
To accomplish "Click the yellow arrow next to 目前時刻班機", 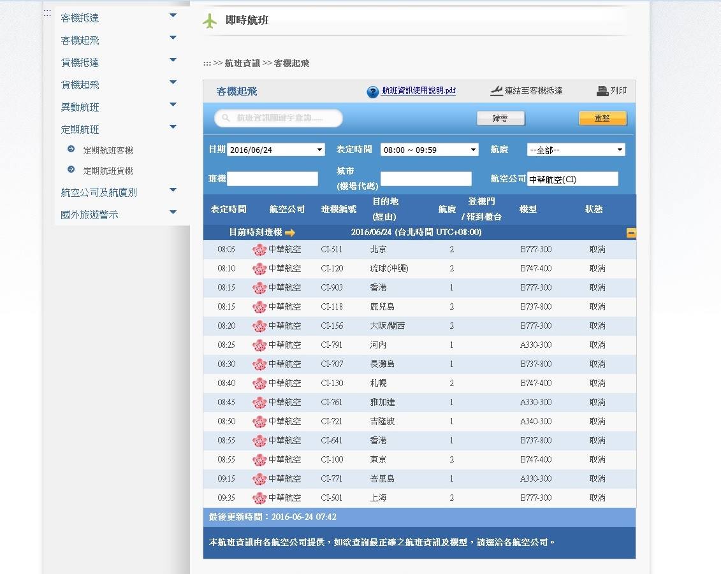I will [289, 233].
